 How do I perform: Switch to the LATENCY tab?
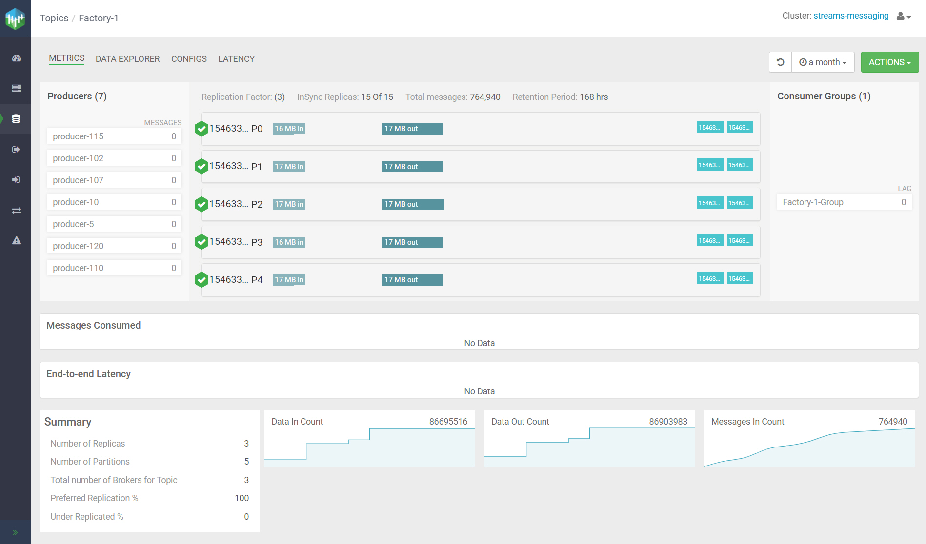click(237, 59)
